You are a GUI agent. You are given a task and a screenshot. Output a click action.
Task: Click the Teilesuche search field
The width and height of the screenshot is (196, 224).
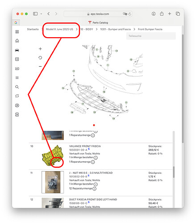click(151, 36)
